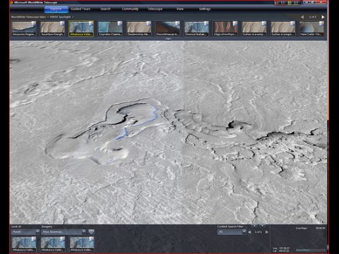Switch to the Search tab
Screen dimensions: 339x254
(x=105, y=9)
